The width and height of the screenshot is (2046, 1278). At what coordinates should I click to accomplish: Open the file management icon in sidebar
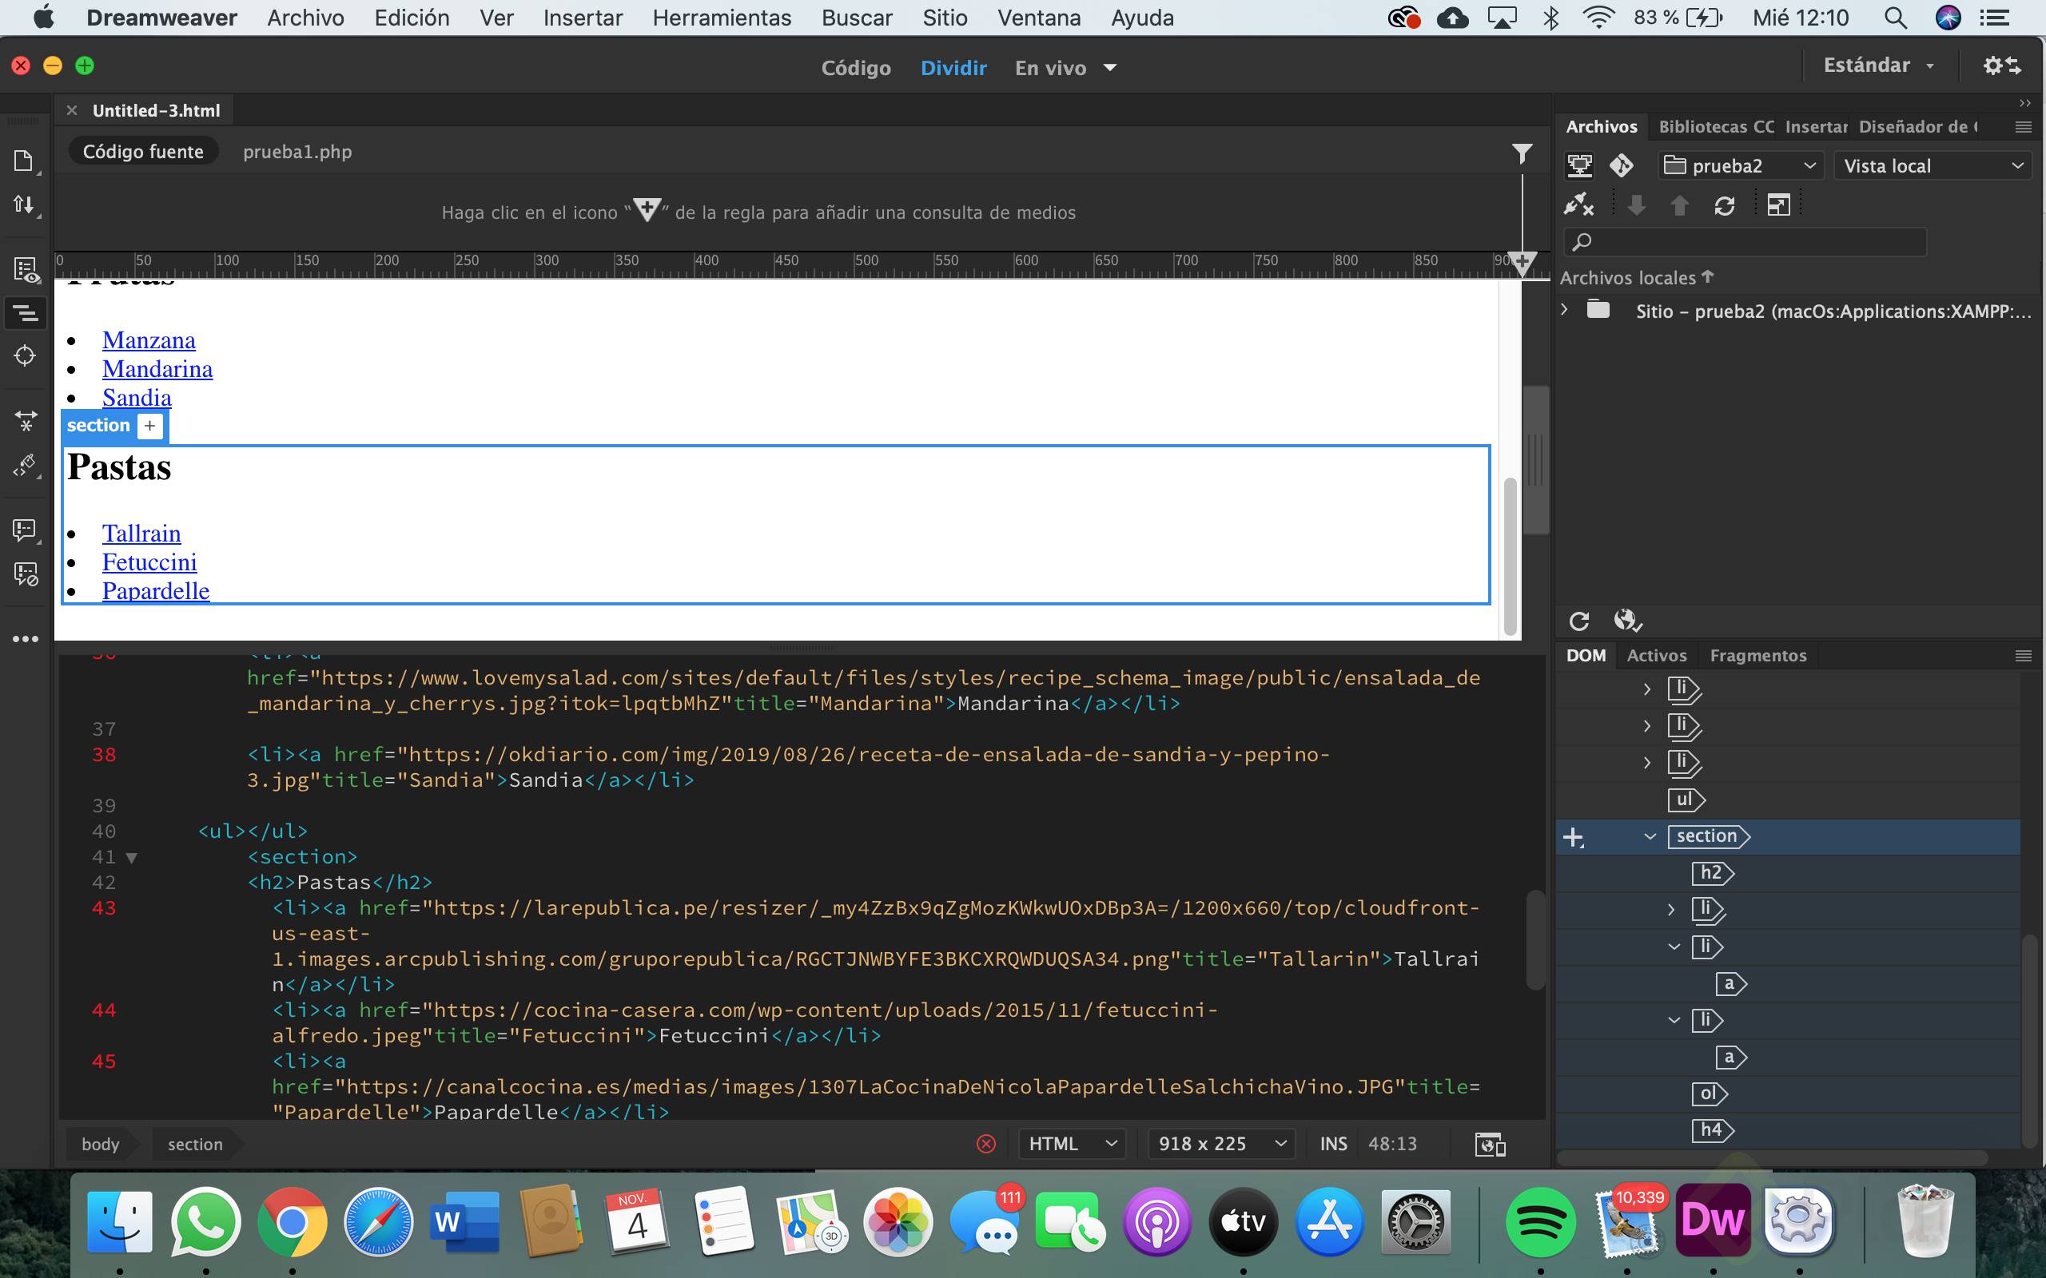pos(25,204)
